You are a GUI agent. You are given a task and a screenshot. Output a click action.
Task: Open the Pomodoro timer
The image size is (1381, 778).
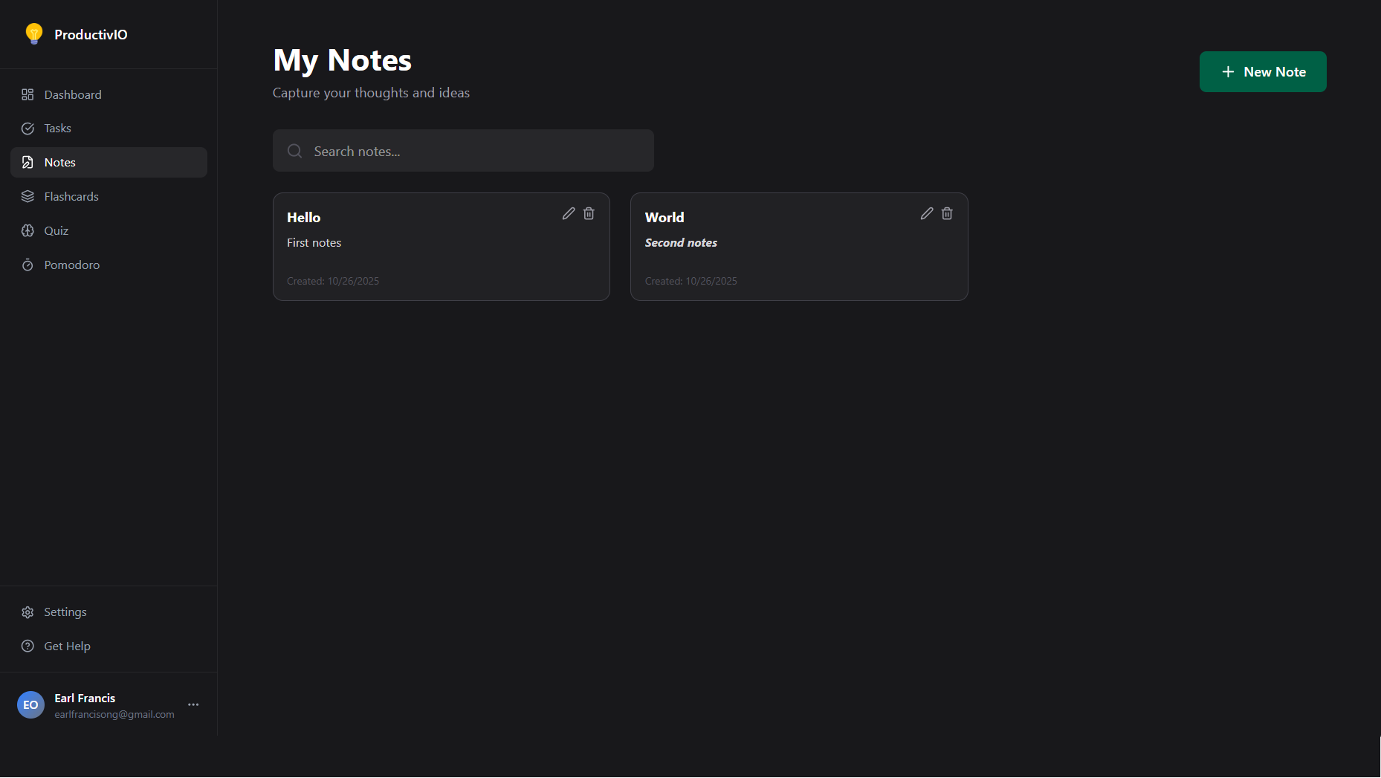[71, 265]
